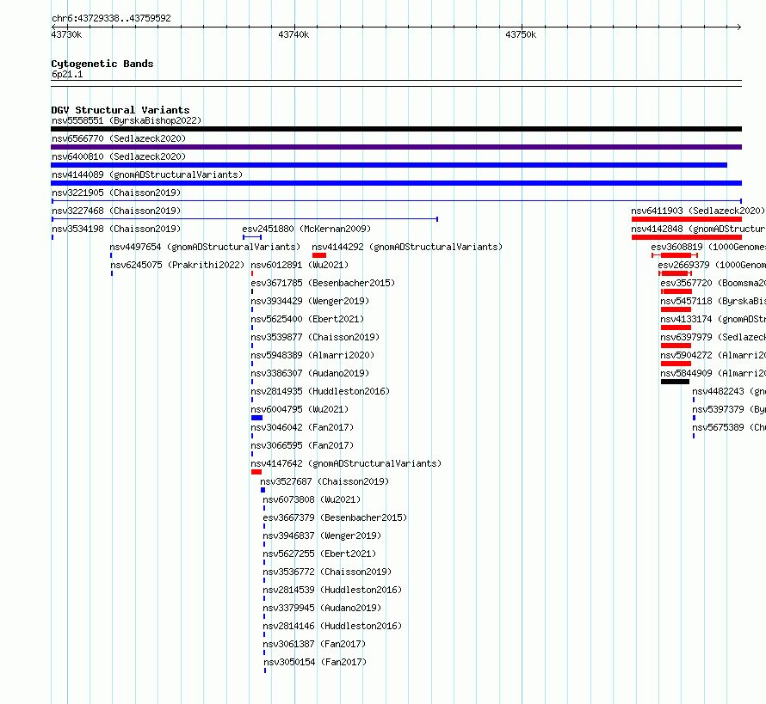
Task: Open the esv3608819 variant label
Action: click(x=708, y=247)
